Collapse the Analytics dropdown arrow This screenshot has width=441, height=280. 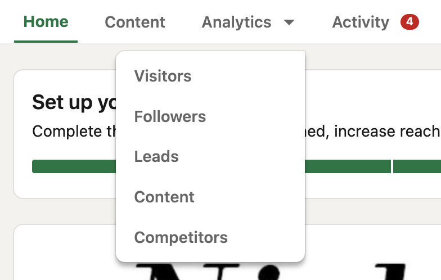click(289, 22)
